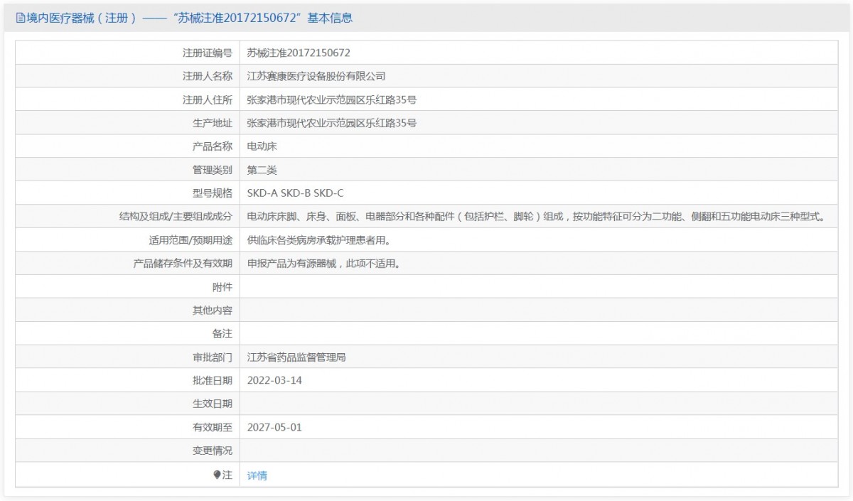
Task: Select intended use text 供临床各类病房承载护理患者用。
Action: pyautogui.click(x=321, y=240)
